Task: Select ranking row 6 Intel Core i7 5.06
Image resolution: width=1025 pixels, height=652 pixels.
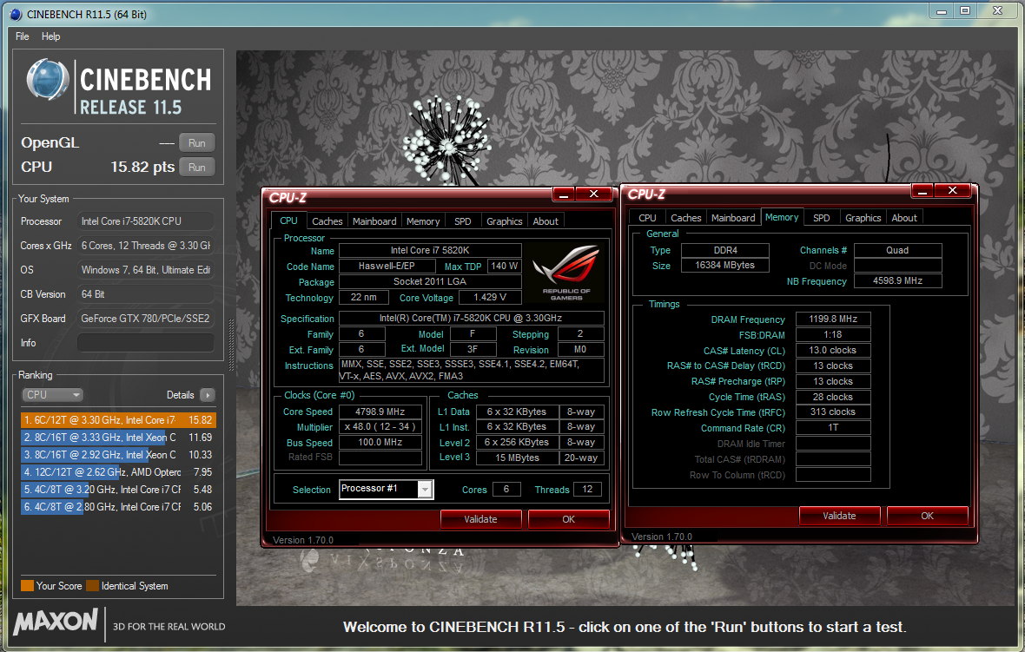Action: pyautogui.click(x=118, y=506)
